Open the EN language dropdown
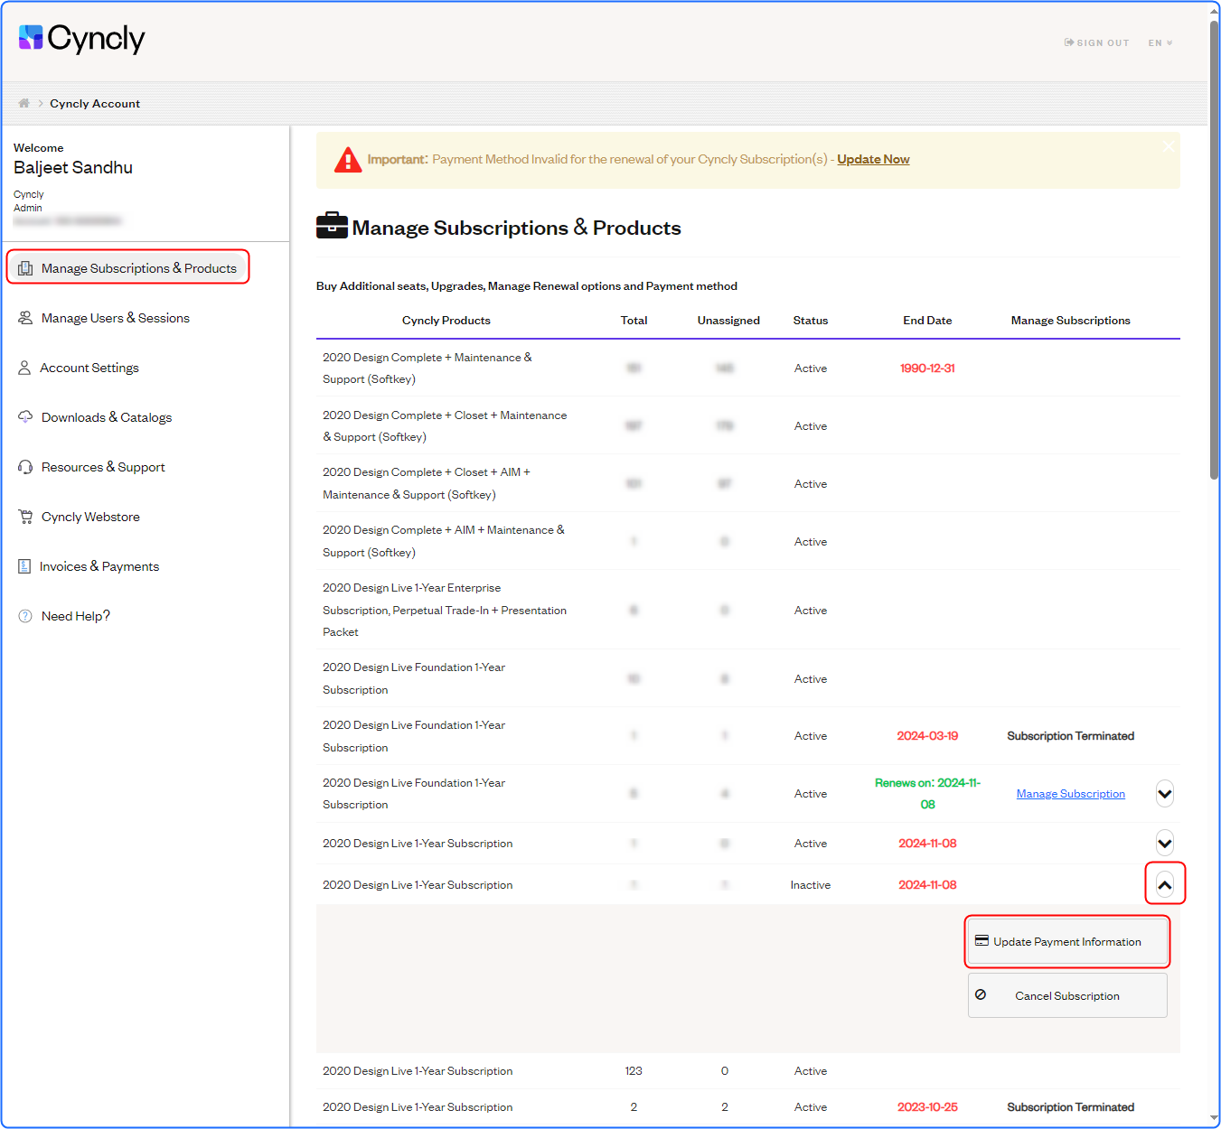The image size is (1221, 1129). coord(1160,42)
